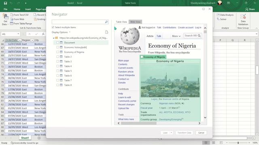Open the Home ribbon tab
Image resolution: width=259 pixels, height=145 pixels.
point(17,9)
